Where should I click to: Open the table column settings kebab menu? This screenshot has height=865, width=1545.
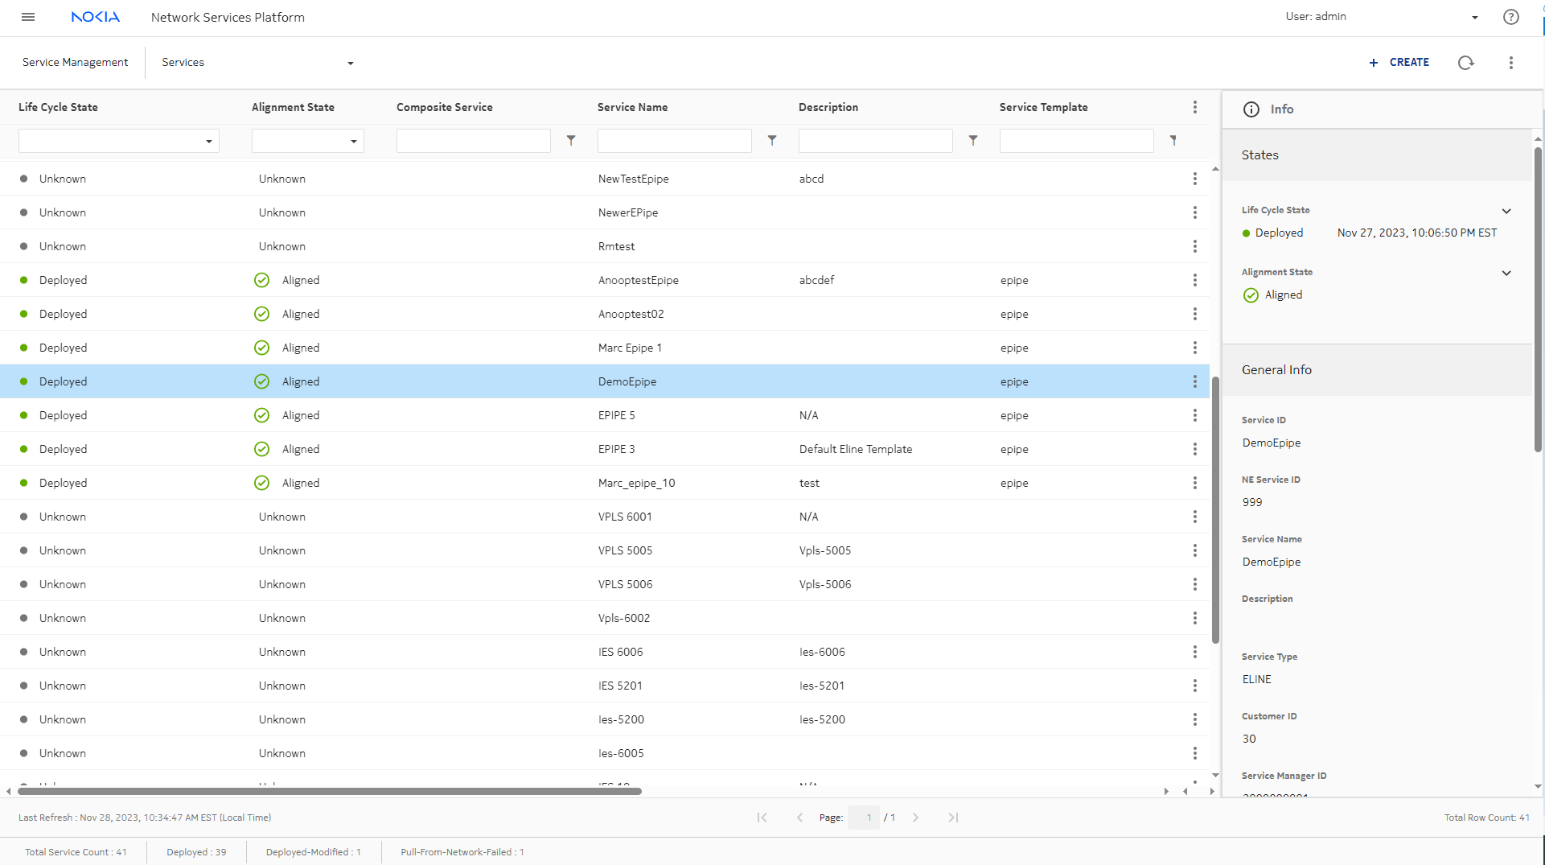tap(1194, 107)
